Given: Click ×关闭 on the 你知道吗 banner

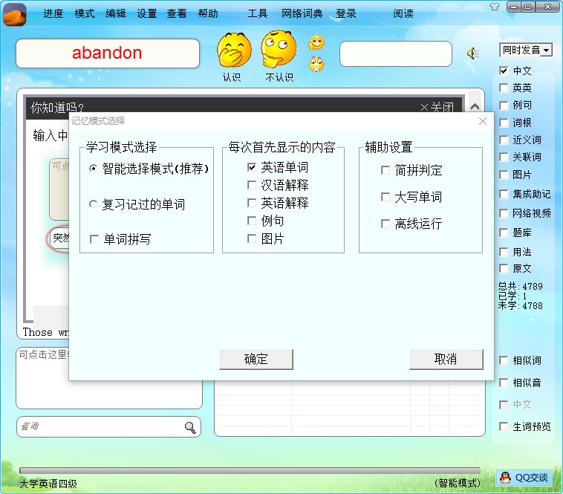Looking at the screenshot, I should tap(437, 107).
